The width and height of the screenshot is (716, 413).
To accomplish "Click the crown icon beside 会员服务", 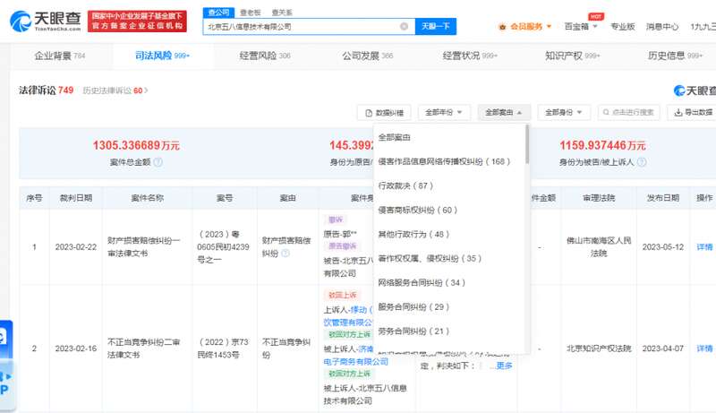I will tap(503, 27).
